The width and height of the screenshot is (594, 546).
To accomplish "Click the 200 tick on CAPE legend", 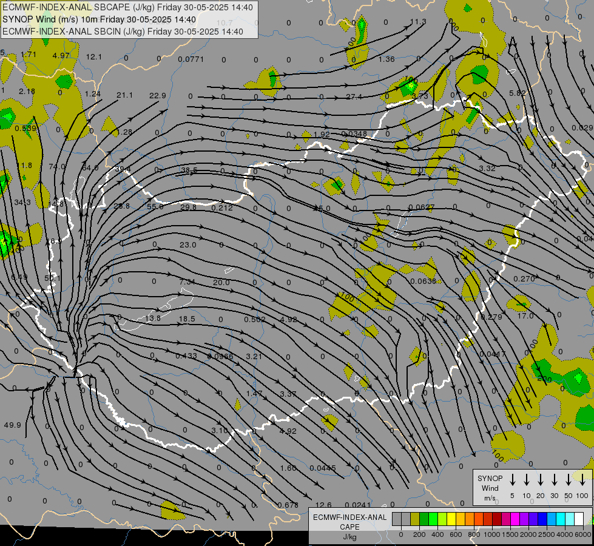I will tap(419, 534).
